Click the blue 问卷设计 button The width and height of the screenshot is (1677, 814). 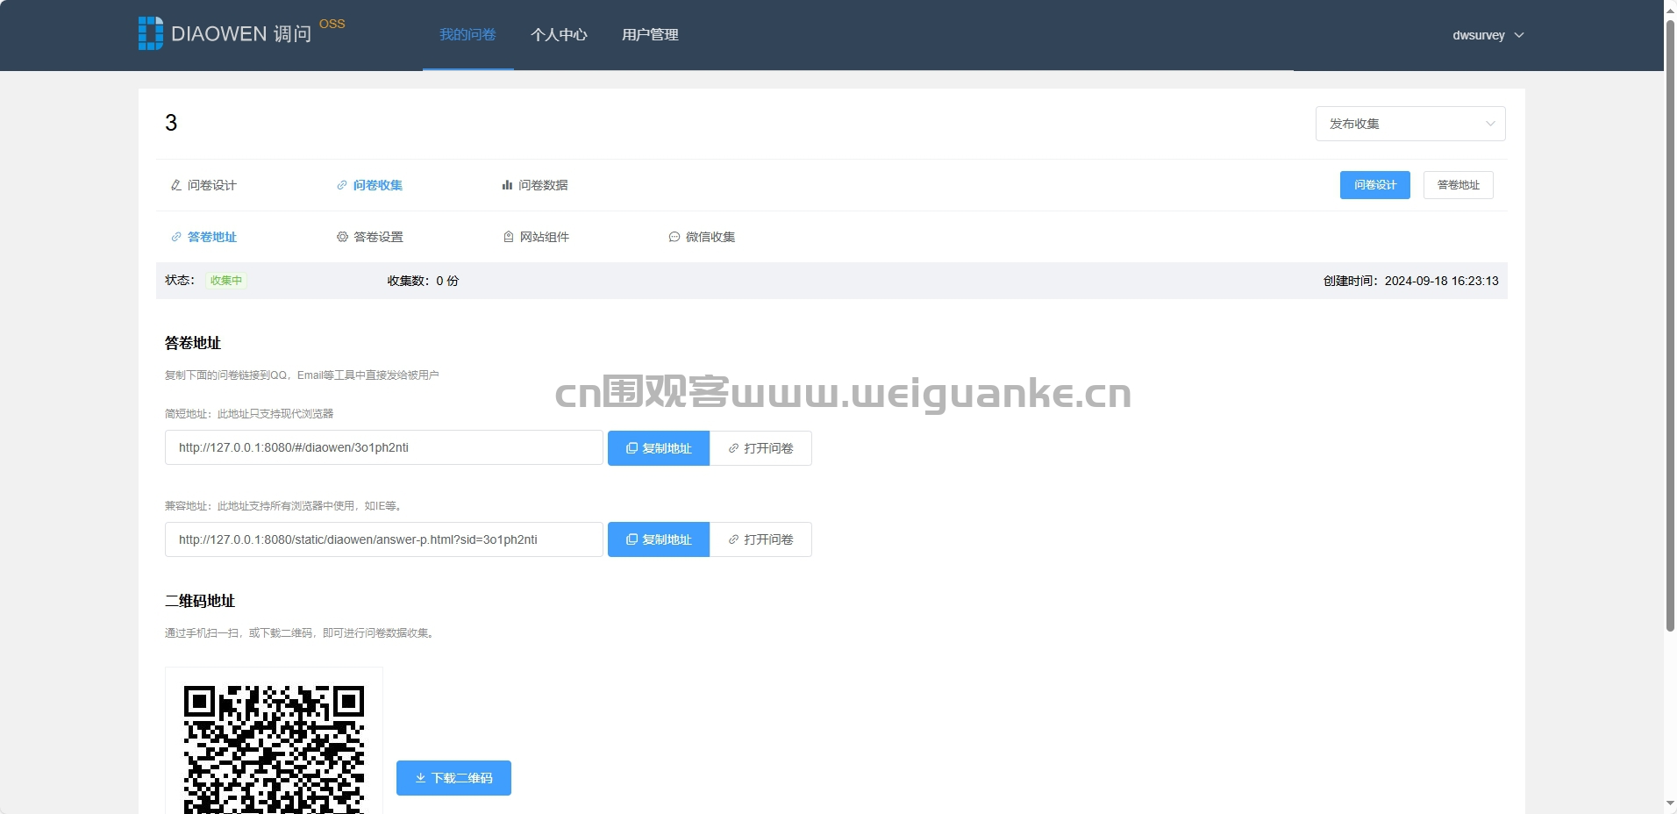point(1374,185)
